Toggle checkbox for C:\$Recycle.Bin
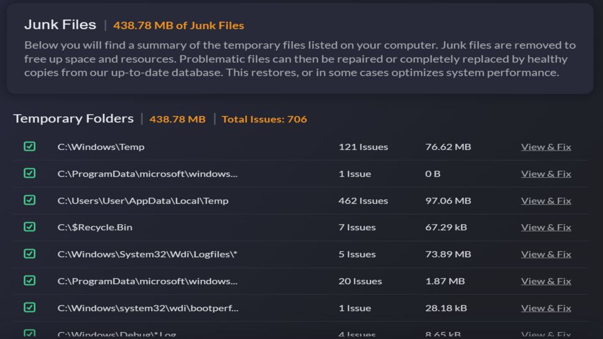 click(29, 227)
